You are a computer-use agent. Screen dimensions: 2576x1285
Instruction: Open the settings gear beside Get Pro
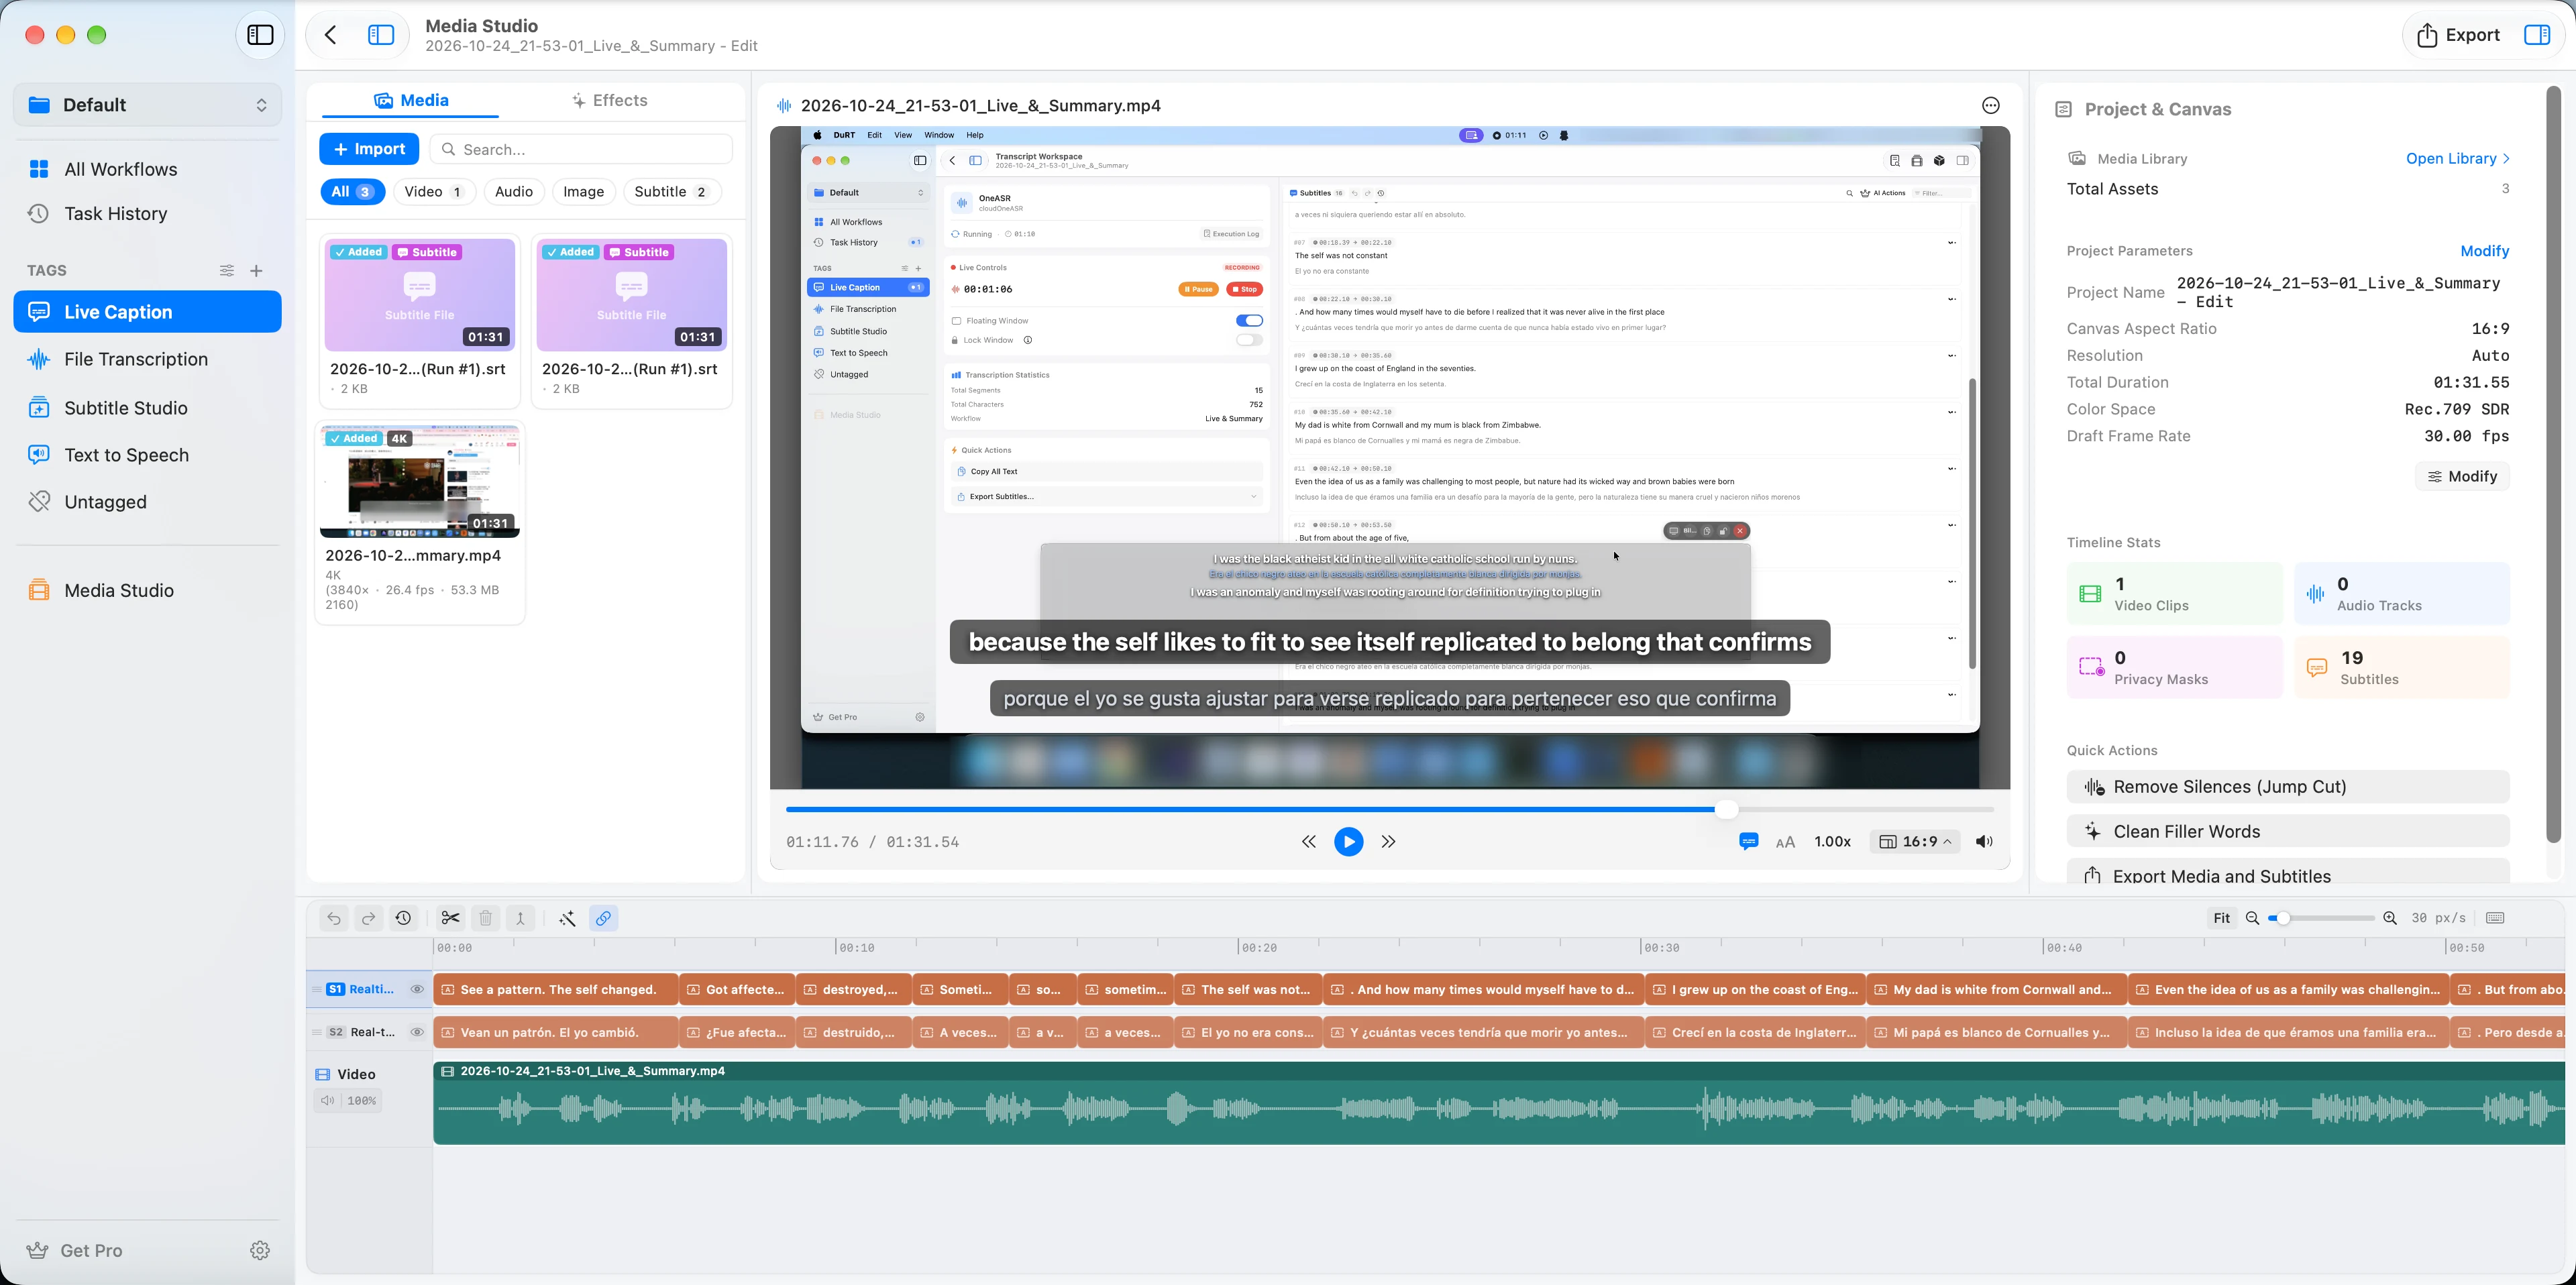(x=260, y=1250)
